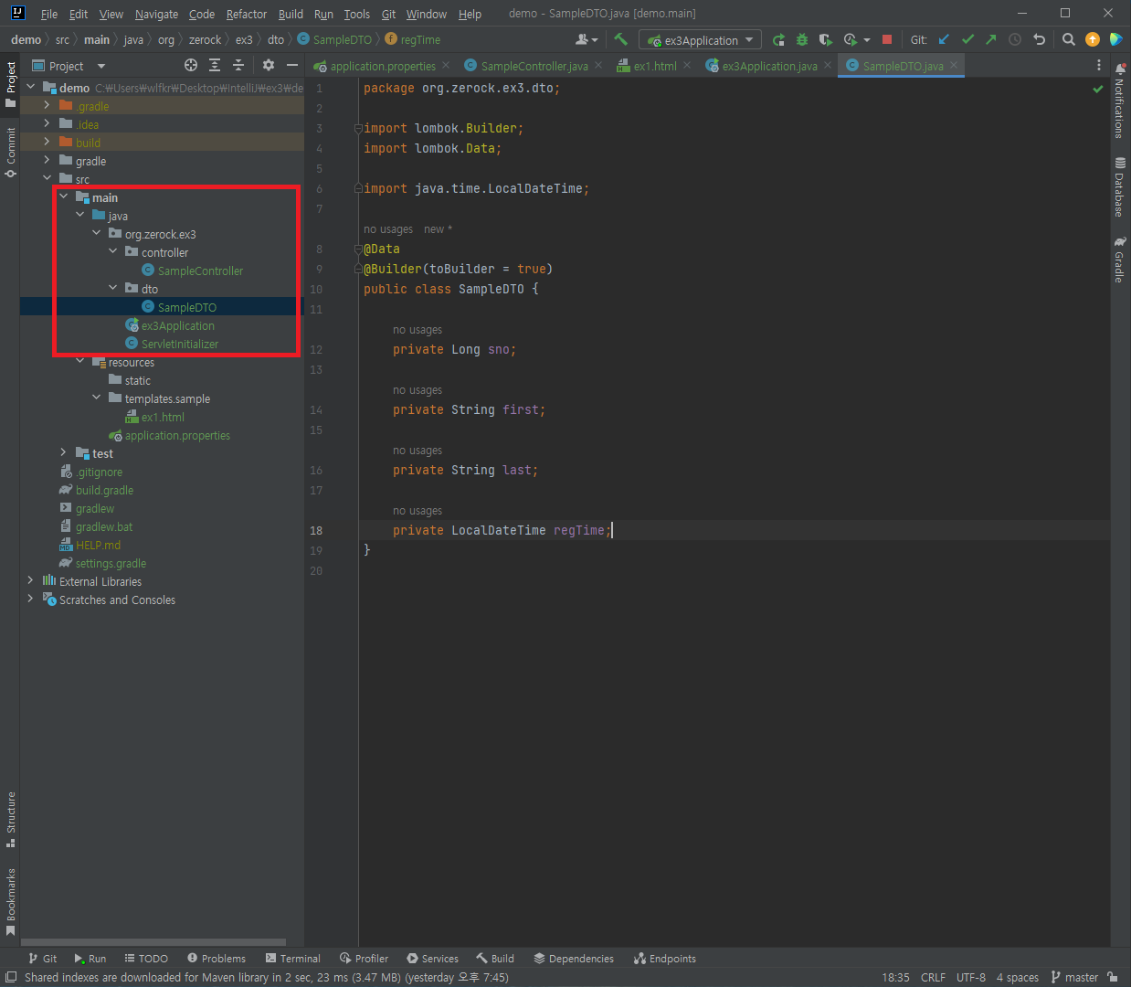The width and height of the screenshot is (1131, 987).
Task: Close the SampleDTO.java tab
Action: [954, 65]
